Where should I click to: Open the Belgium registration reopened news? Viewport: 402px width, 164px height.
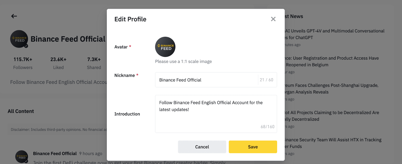click(x=332, y=62)
